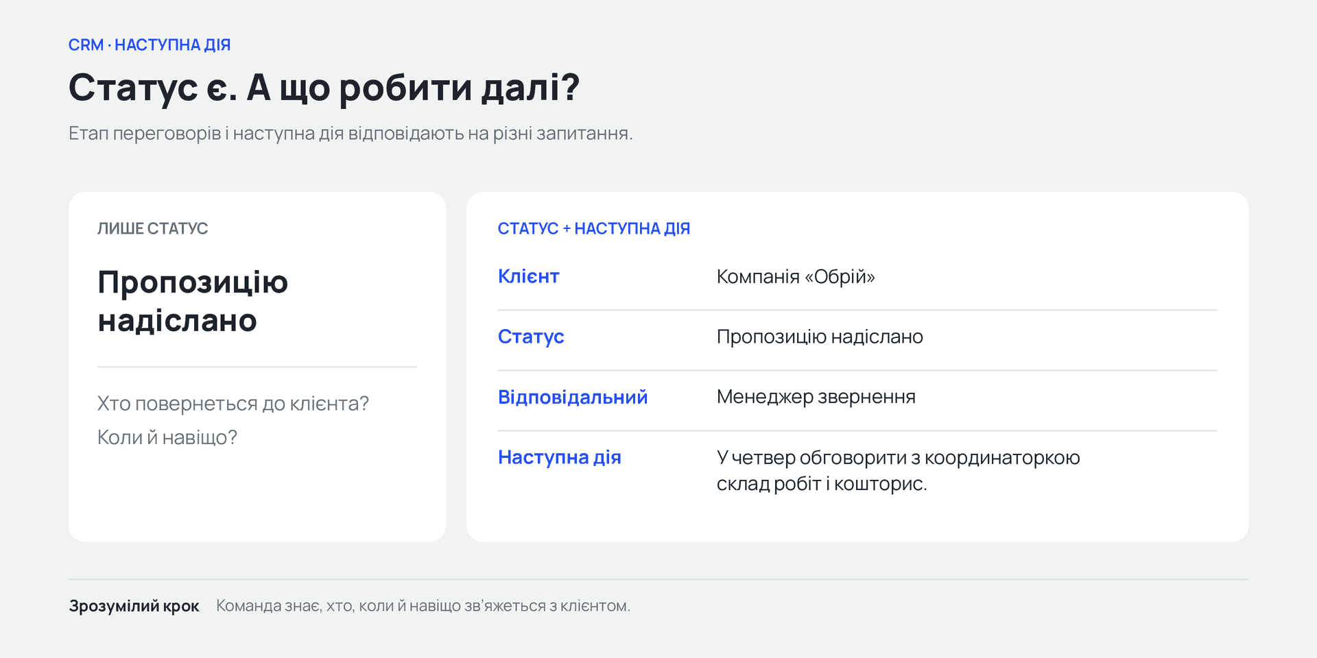1317x658 pixels.
Task: Click the value 'Компанія «Обрій»'
Action: pos(796,277)
